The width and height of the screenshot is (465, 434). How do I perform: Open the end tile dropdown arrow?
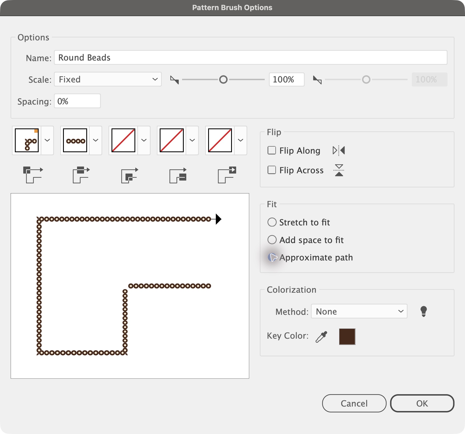point(241,140)
